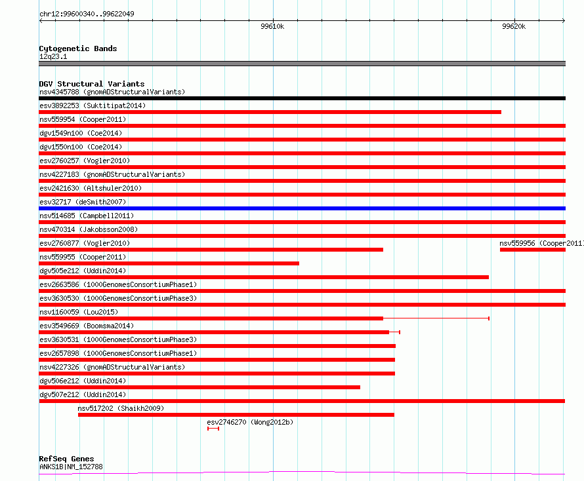Image resolution: width=584 pixels, height=481 pixels.
Task: Open variant dgv505e212 (Uddin2014)
Action: click(83, 271)
